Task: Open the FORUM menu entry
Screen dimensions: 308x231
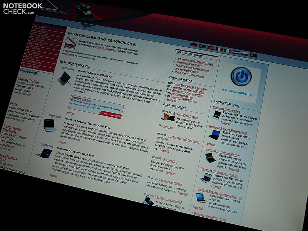Action: tap(36, 49)
